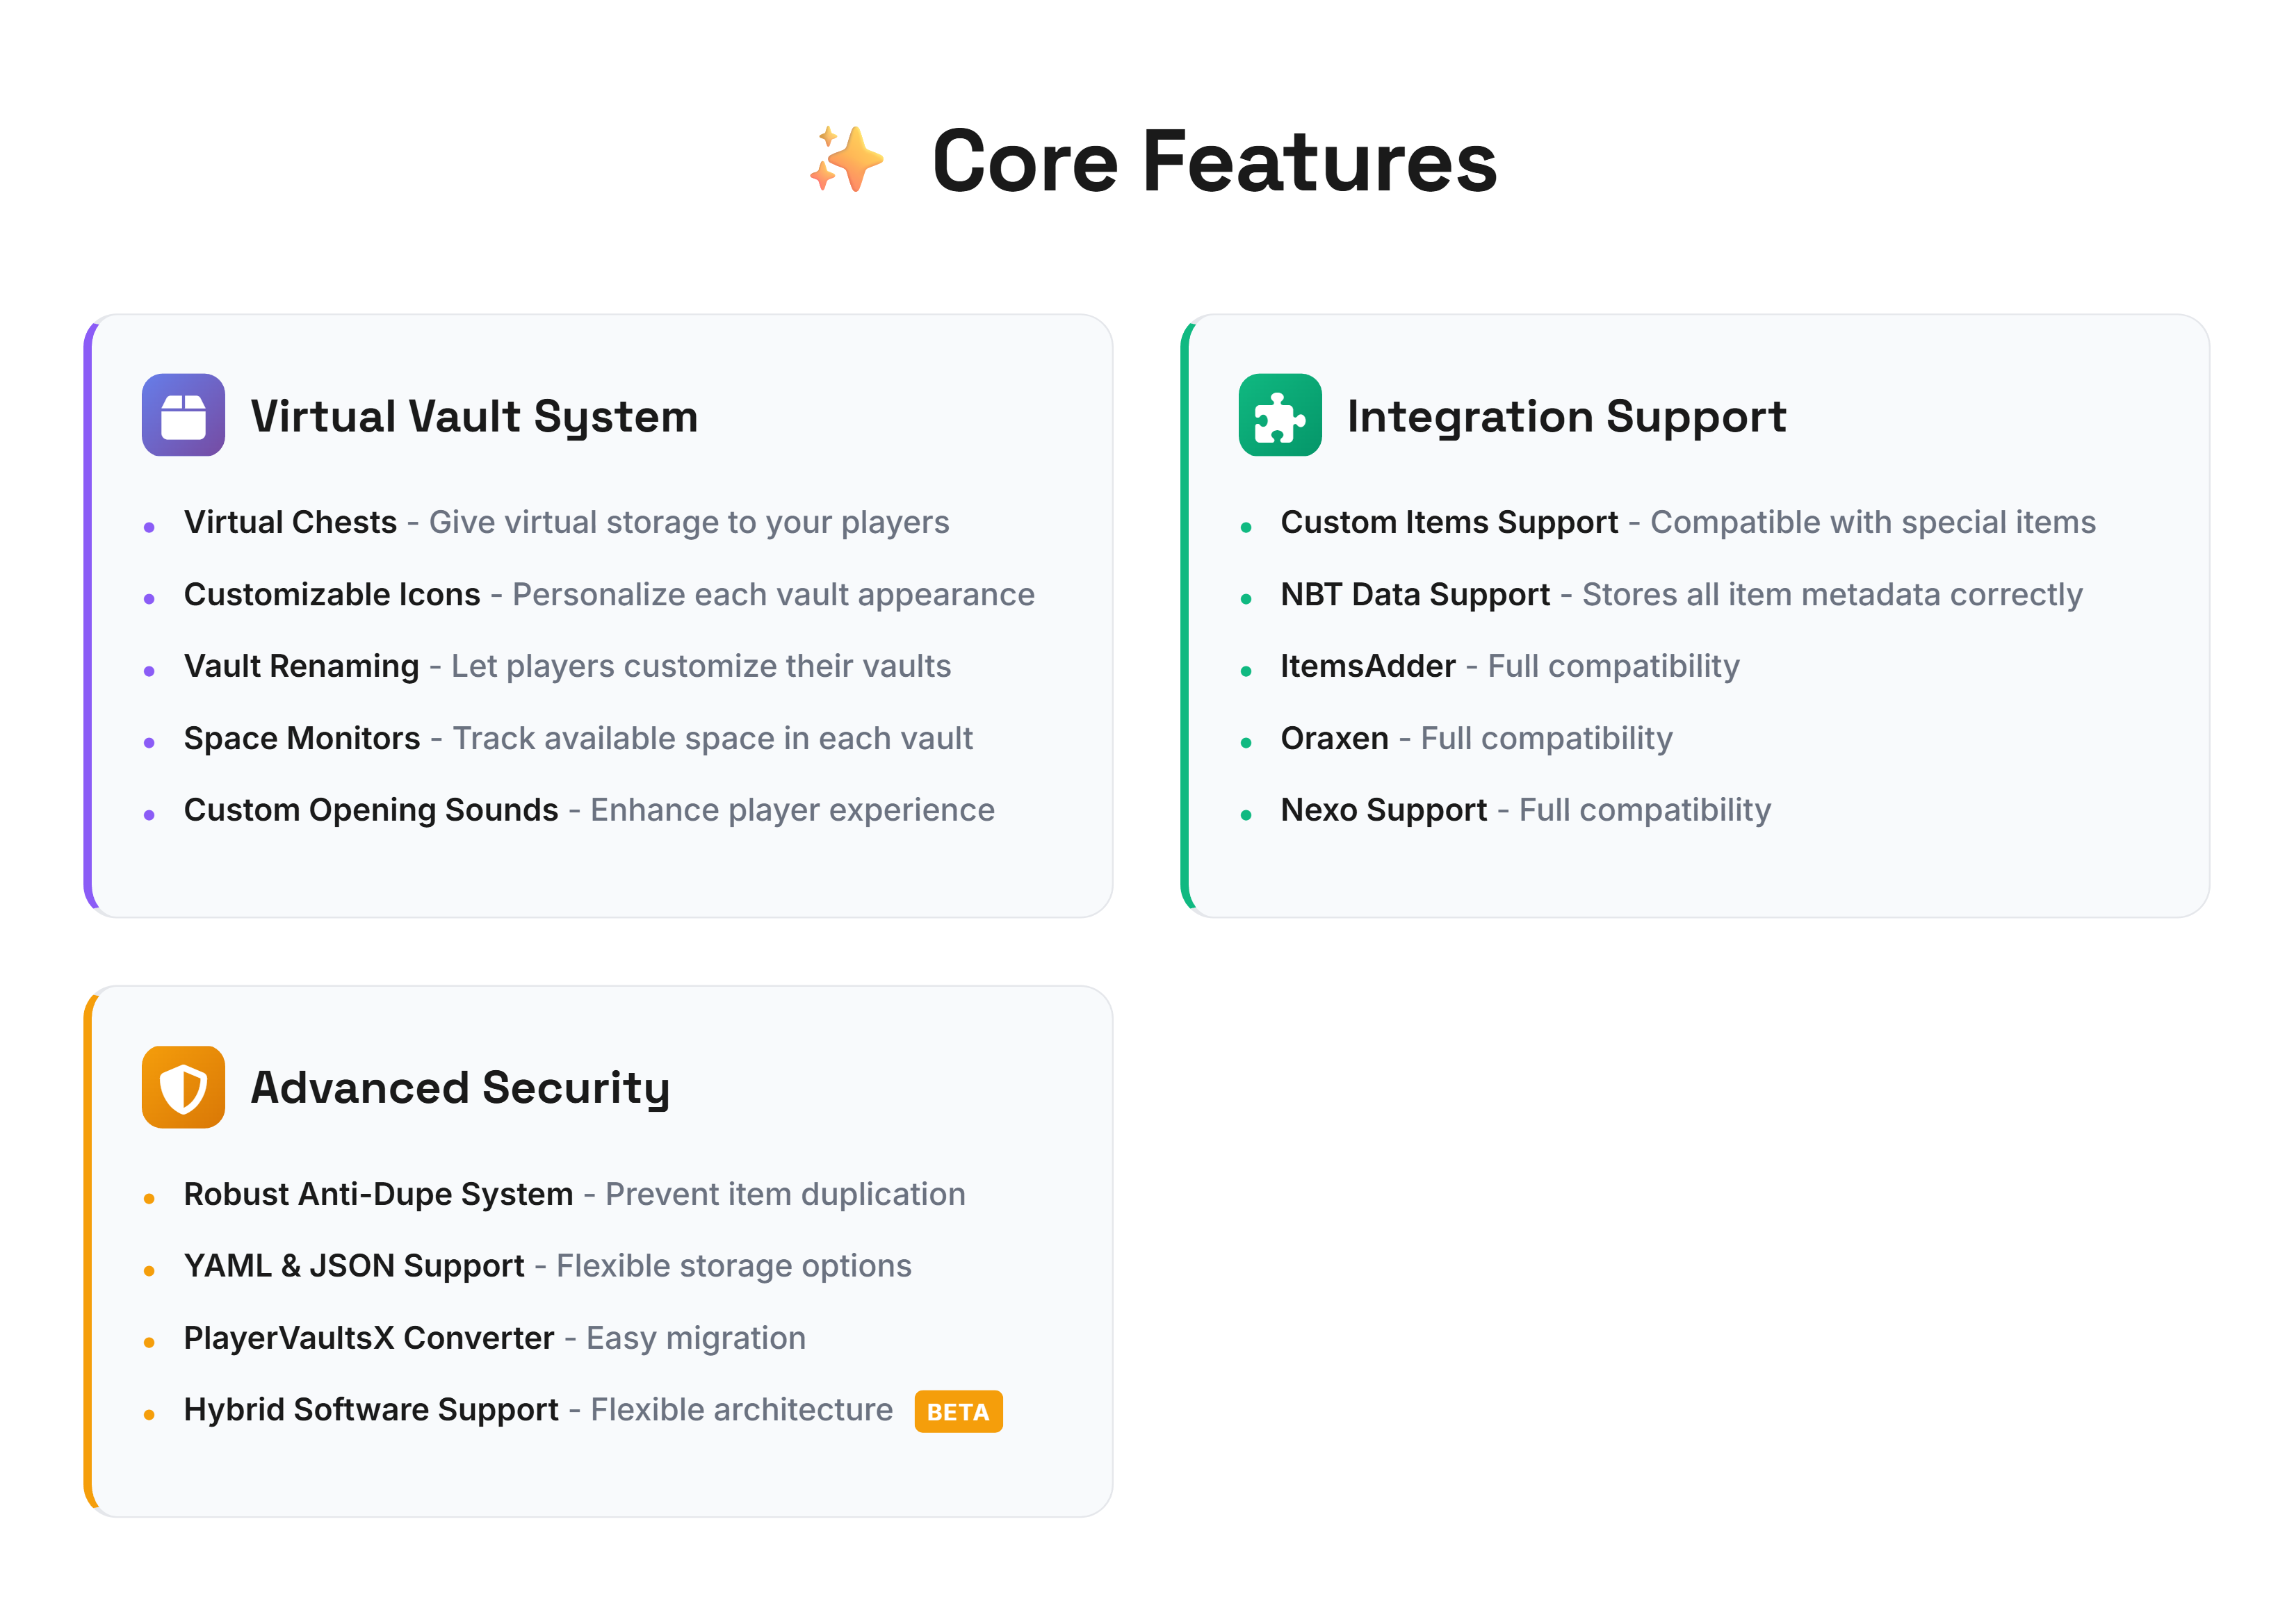Click Space Monitors feature entry
2294x1624 pixels.
(578, 738)
